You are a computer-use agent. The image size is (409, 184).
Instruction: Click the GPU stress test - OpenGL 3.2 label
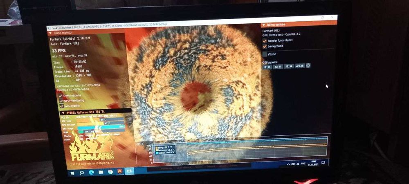click(x=282, y=35)
